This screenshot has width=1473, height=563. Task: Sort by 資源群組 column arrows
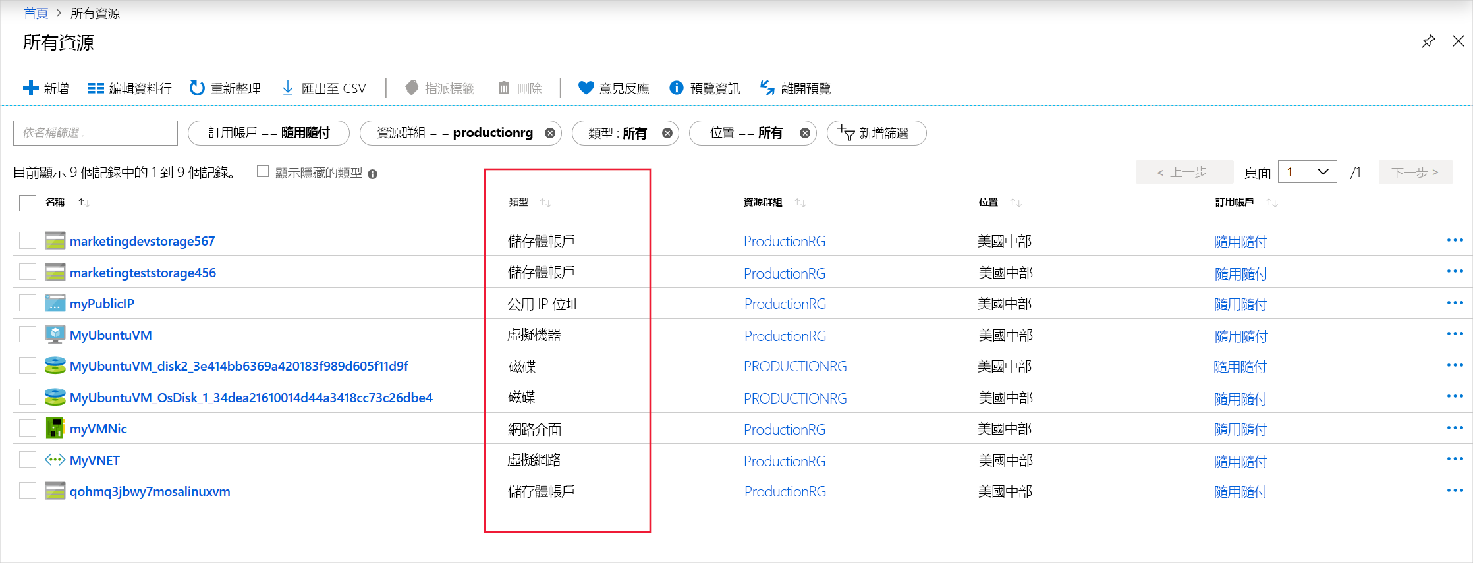[800, 202]
